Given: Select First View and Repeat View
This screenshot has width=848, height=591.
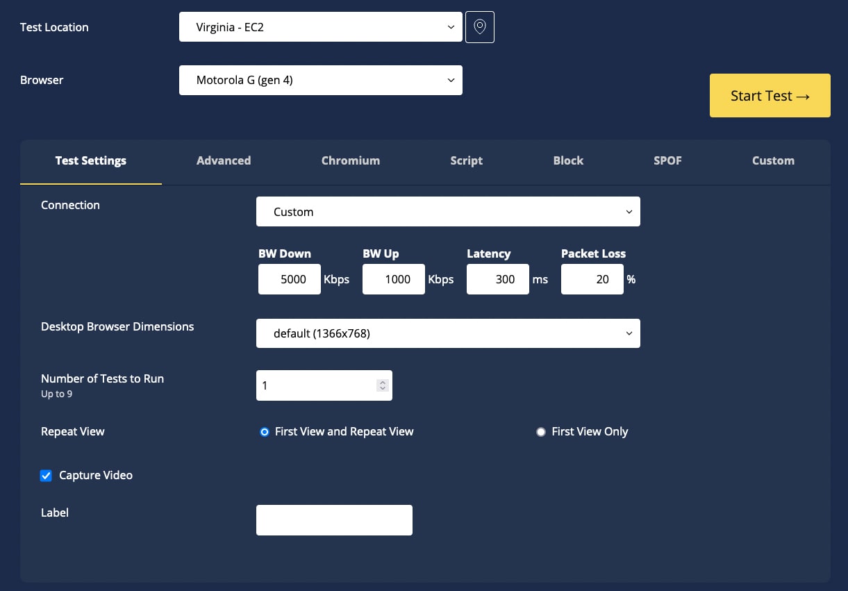Looking at the screenshot, I should coord(265,432).
